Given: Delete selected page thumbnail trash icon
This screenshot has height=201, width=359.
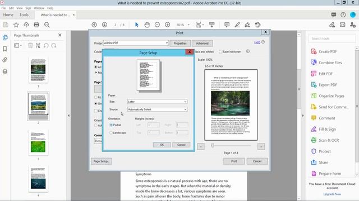Looking at the screenshot, I should coord(30,45).
